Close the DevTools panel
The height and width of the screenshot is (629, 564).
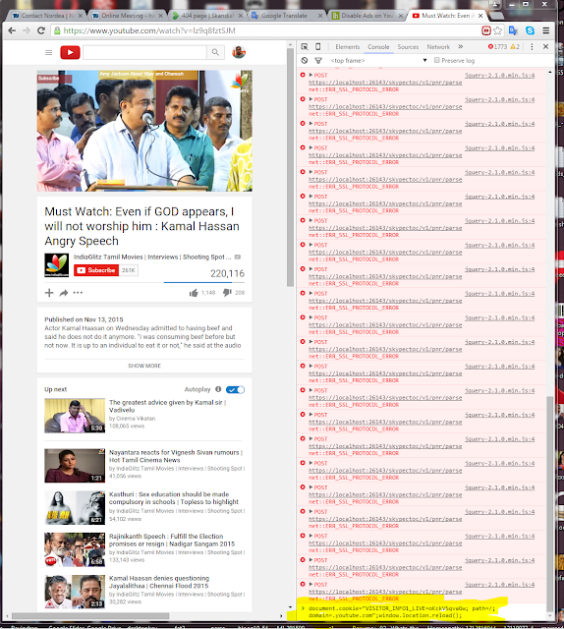point(545,47)
